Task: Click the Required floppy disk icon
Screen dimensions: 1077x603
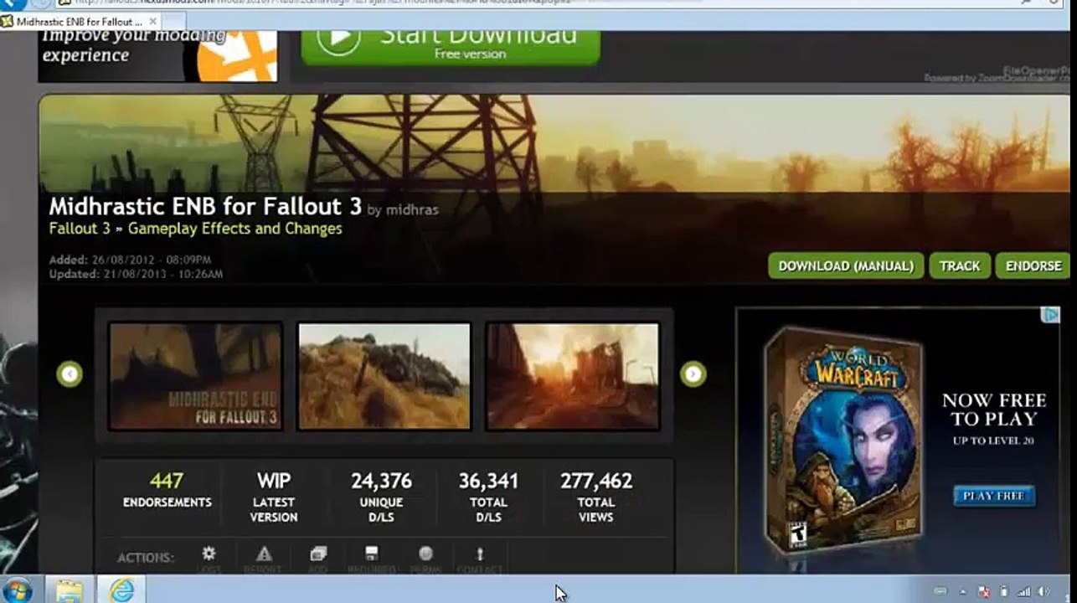Action: pyautogui.click(x=372, y=554)
